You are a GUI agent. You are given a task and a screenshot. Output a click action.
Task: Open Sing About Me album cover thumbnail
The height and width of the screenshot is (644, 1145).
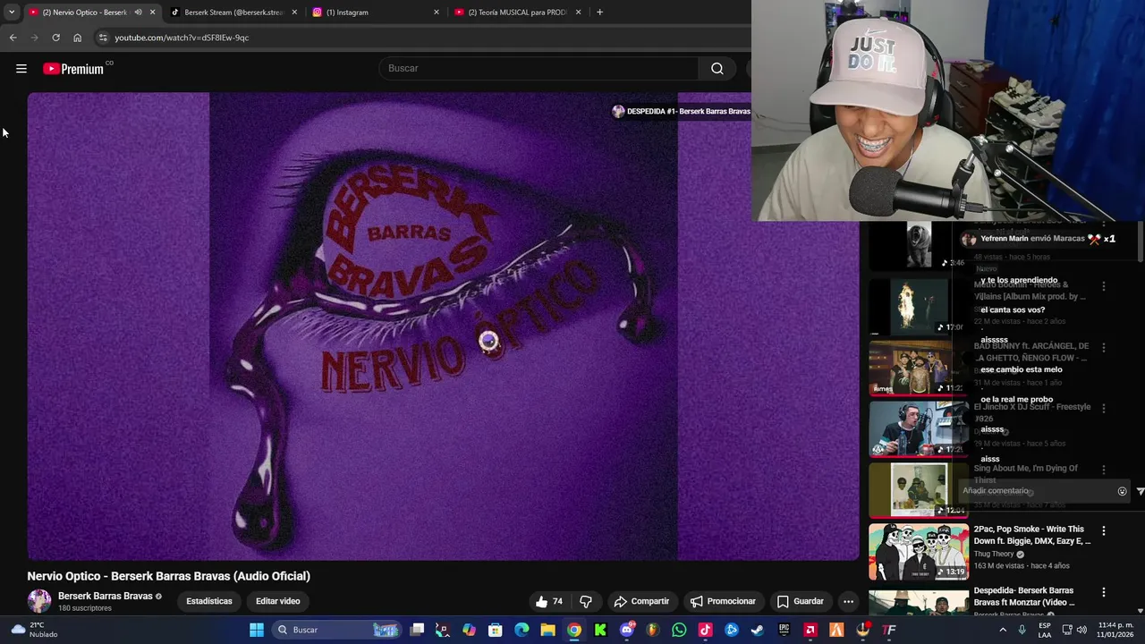point(919,490)
